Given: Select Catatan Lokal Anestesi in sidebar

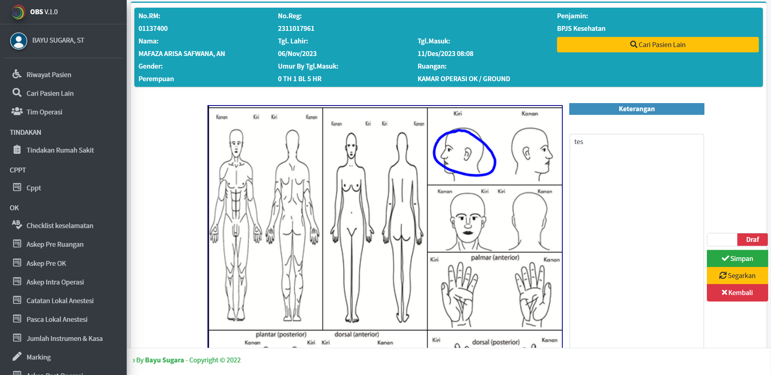Looking at the screenshot, I should (60, 301).
